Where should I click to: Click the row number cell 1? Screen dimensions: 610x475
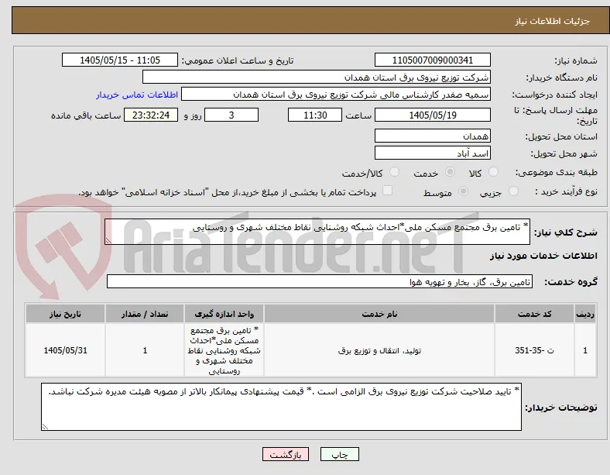(585, 350)
